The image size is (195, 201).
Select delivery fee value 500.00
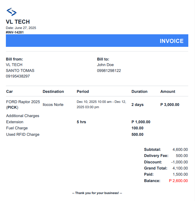click(x=182, y=156)
